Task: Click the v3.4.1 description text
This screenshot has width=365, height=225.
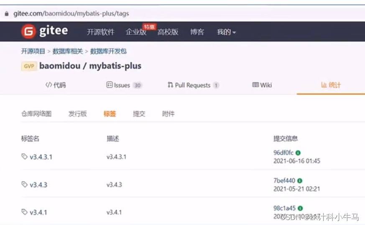Action: click(114, 212)
